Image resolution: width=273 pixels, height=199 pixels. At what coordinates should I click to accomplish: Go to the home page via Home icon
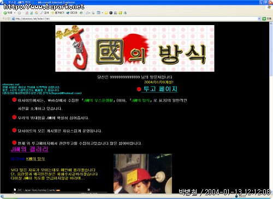(36, 13)
